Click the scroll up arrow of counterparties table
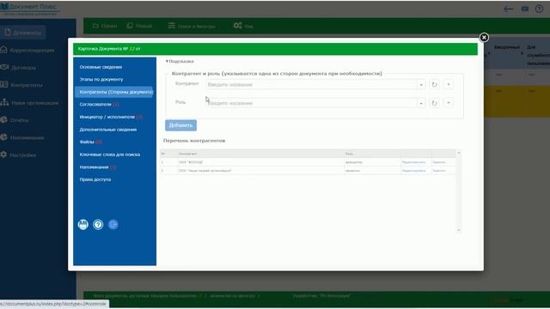The height and width of the screenshot is (309, 550). pos(458,153)
